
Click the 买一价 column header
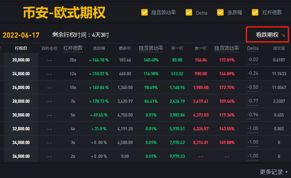pos(177,49)
